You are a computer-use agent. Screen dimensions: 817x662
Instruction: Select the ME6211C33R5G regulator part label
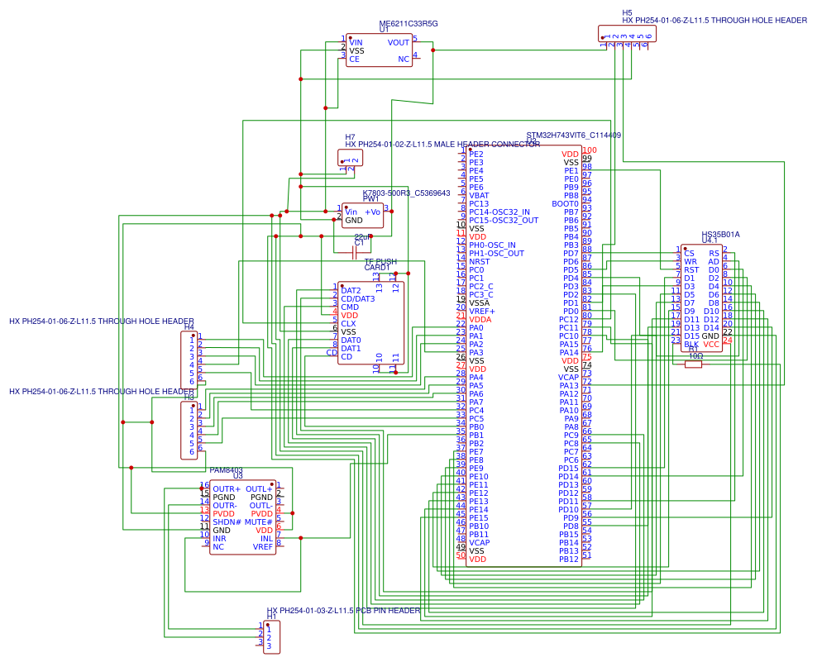coord(408,23)
